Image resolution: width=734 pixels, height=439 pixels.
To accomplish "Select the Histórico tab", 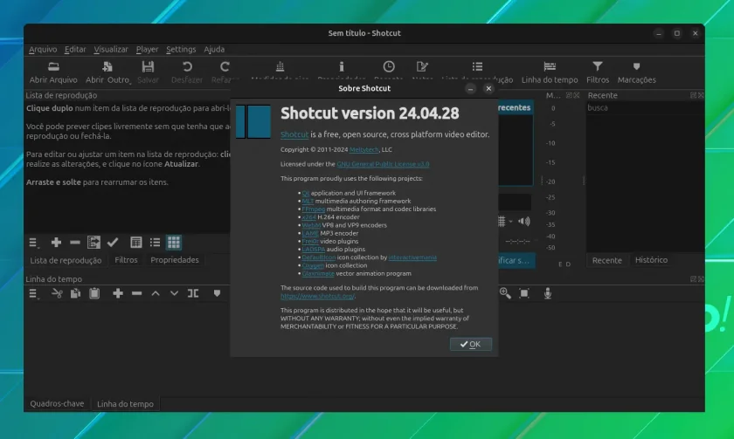I will (x=651, y=260).
